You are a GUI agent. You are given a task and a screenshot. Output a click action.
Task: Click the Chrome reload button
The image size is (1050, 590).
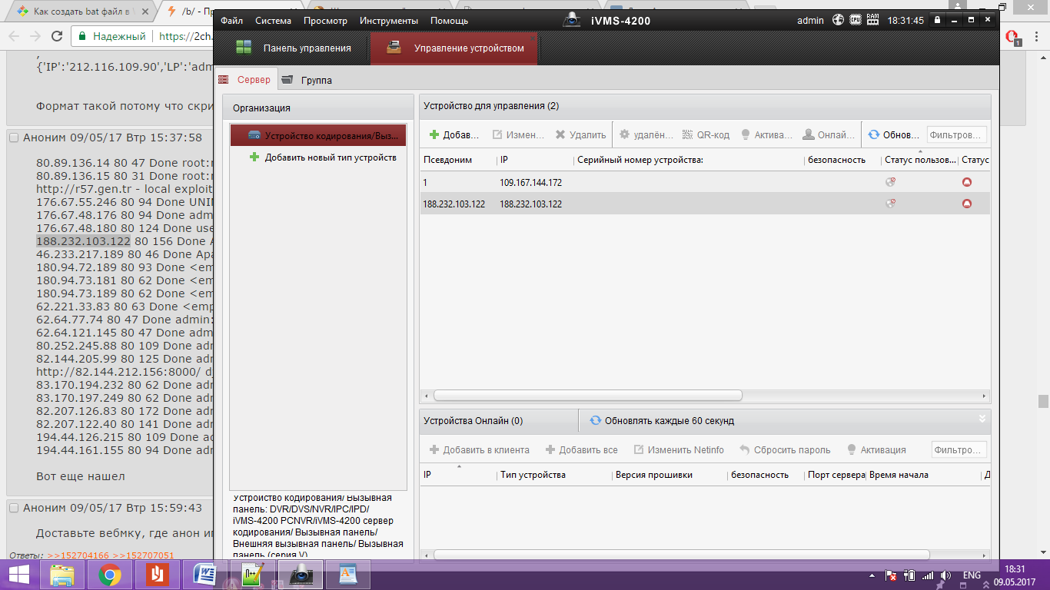click(57, 36)
